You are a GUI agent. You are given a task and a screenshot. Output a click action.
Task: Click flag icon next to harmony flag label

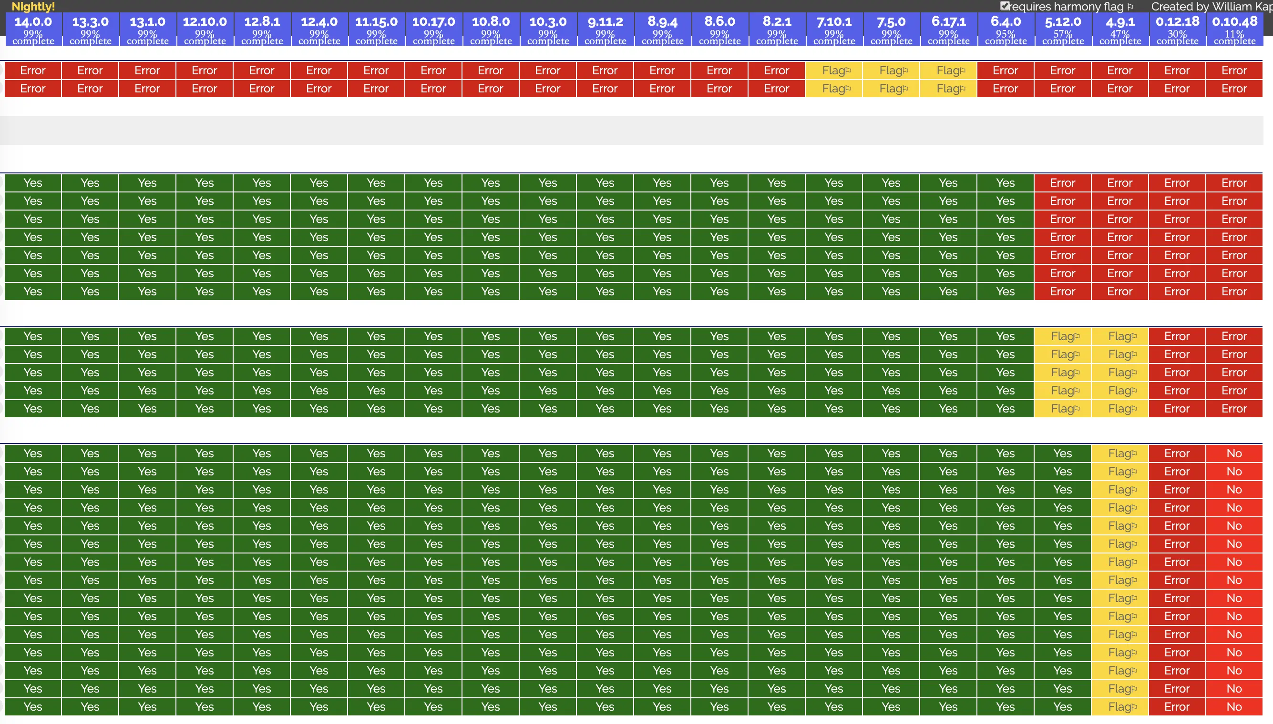[1130, 7]
